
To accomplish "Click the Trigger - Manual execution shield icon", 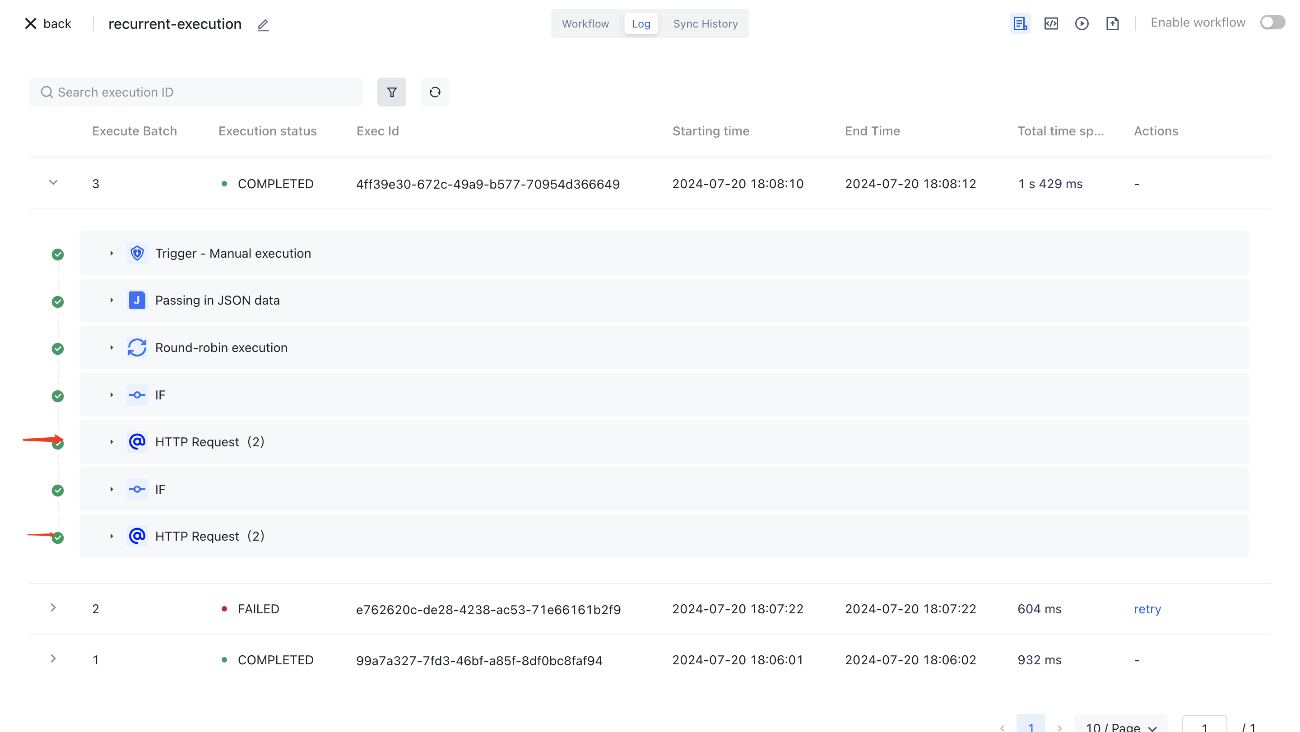I will tap(137, 253).
